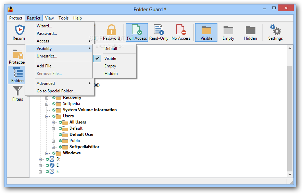
Task: Select the SoftpediaEditor folder in tree
Action: pyautogui.click(x=84, y=147)
